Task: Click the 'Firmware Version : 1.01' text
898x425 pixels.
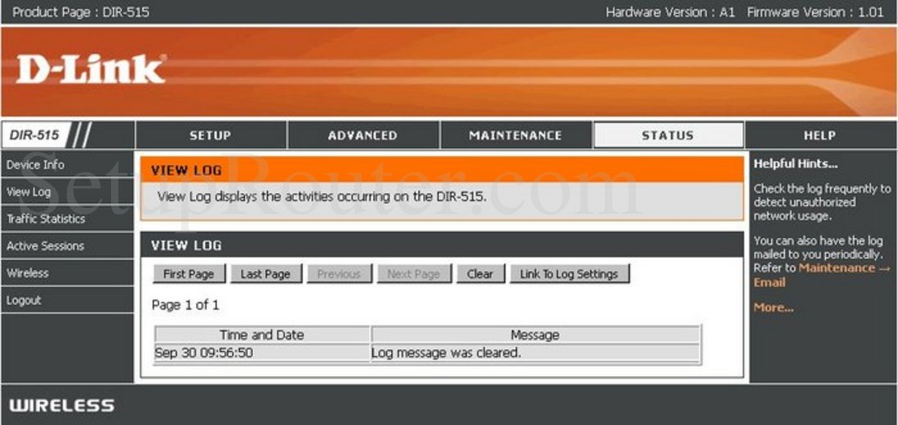Action: pos(816,12)
